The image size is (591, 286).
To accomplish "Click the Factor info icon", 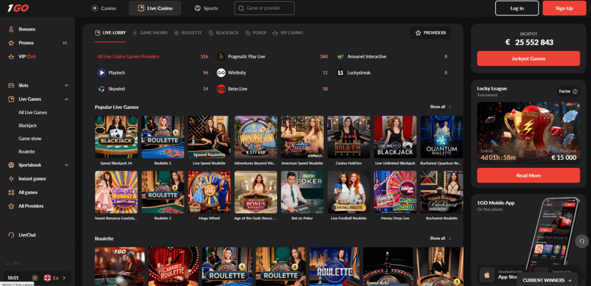I will [575, 91].
